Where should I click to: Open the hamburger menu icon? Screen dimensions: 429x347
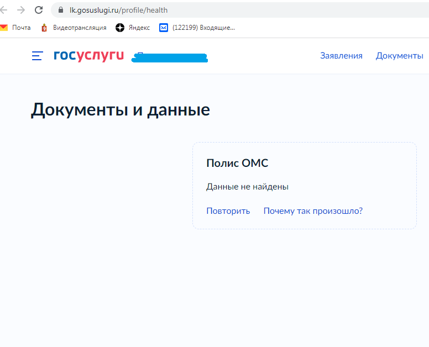click(38, 56)
